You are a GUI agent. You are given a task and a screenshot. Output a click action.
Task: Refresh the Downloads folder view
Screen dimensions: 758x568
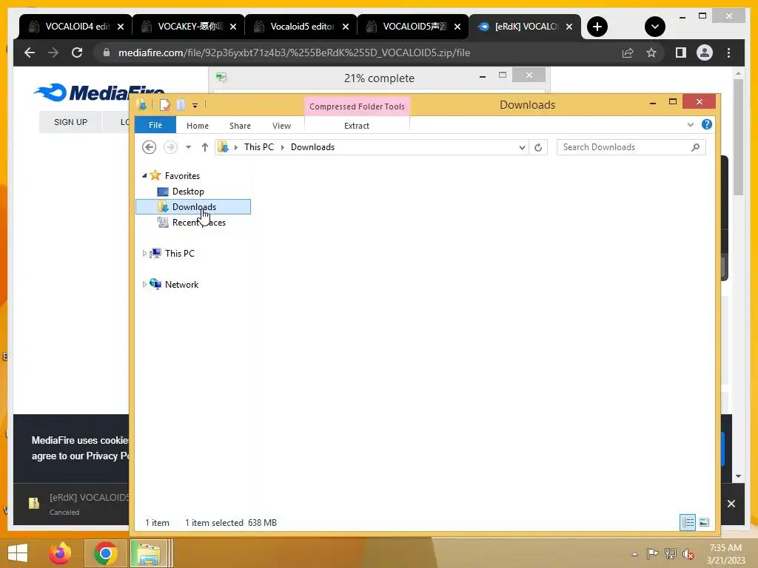pyautogui.click(x=538, y=147)
